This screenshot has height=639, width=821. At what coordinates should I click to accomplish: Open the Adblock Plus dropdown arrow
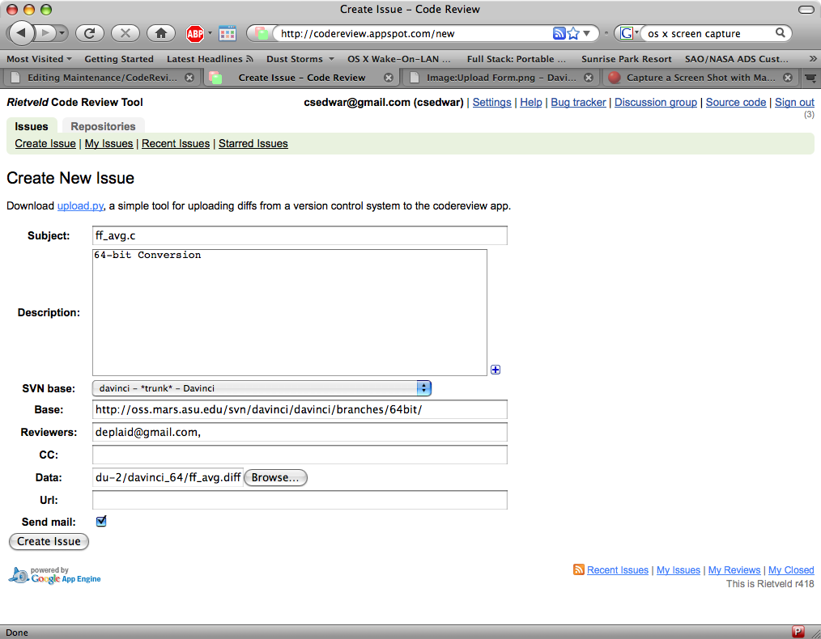pos(210,33)
